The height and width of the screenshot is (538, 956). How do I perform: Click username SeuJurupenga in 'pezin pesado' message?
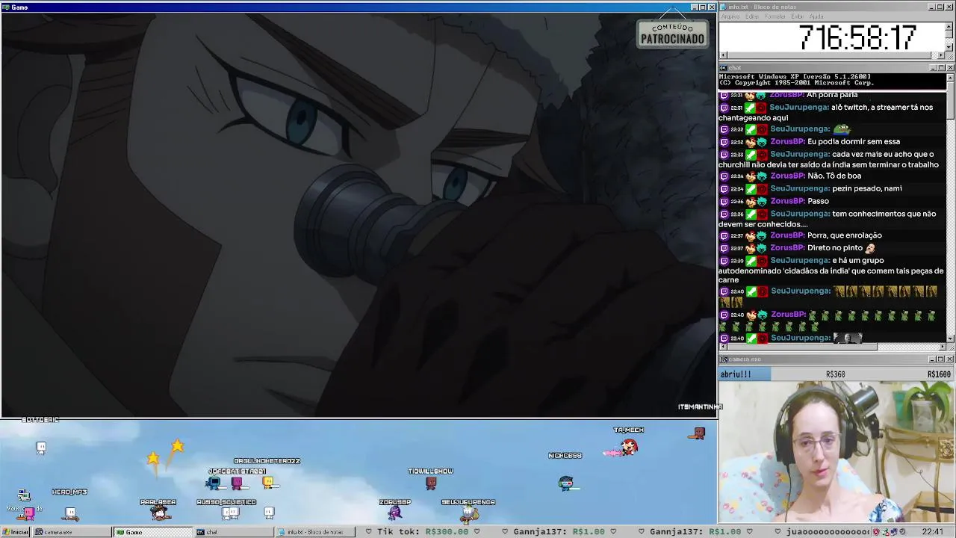pyautogui.click(x=800, y=188)
